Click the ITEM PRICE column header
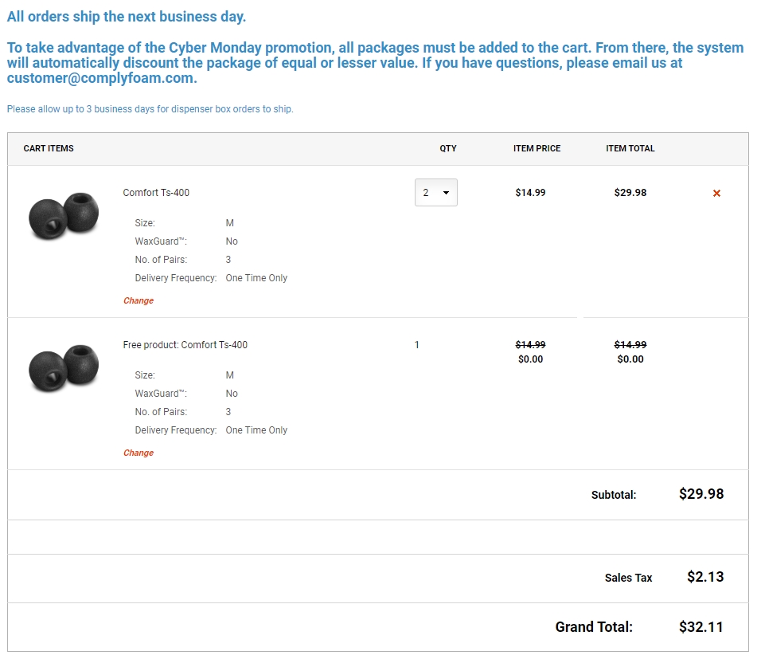 537,148
